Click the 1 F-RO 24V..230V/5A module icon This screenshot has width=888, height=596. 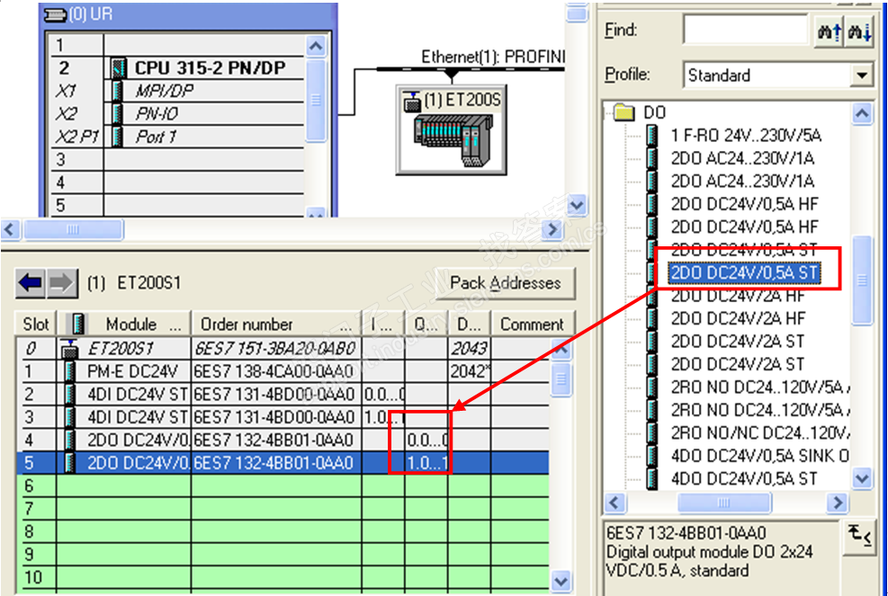click(652, 135)
